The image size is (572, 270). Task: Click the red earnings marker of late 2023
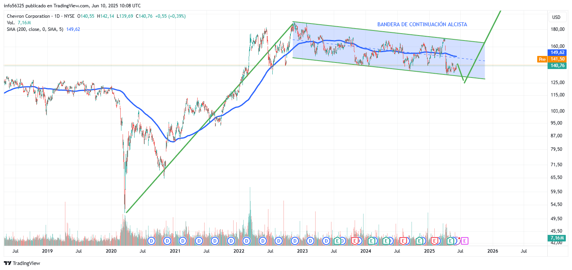point(354,241)
